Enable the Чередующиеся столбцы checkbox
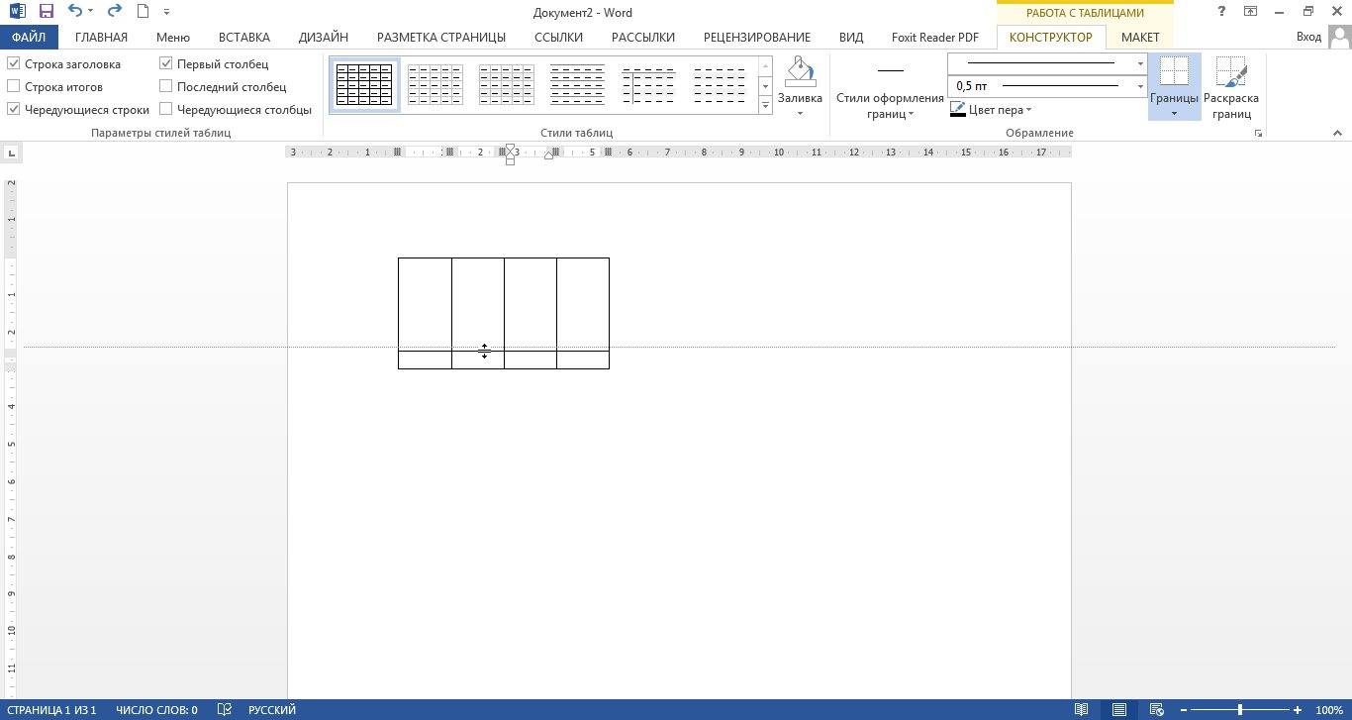 click(166, 109)
